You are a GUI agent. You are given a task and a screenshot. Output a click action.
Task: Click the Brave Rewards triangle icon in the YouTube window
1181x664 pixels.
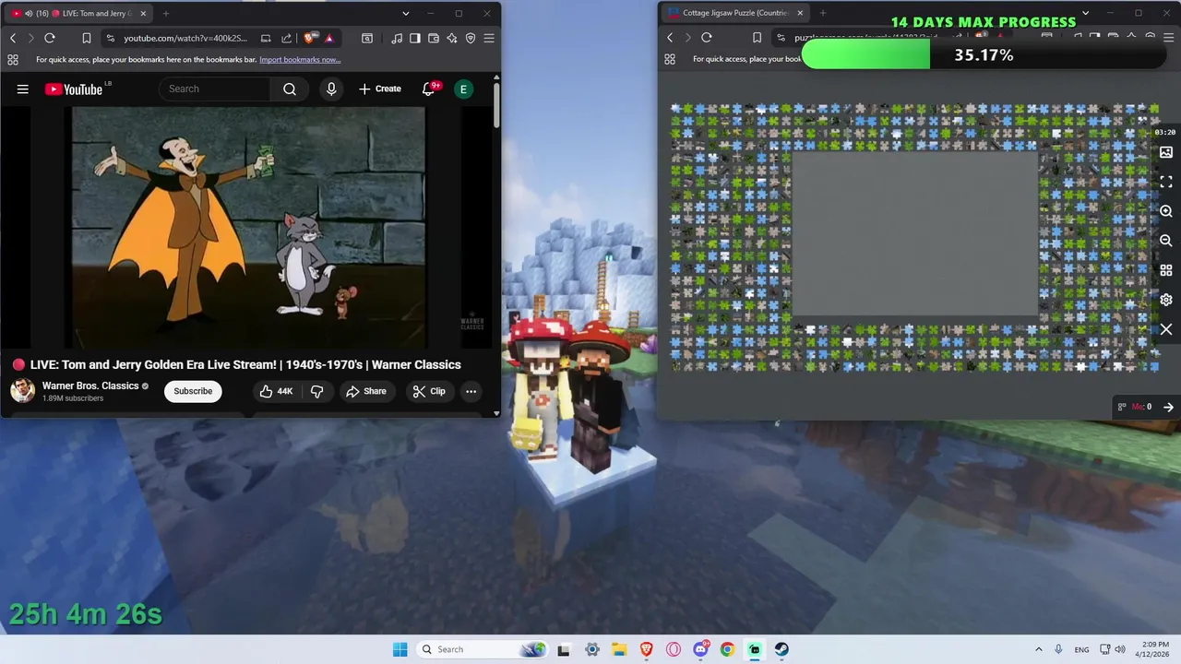coord(328,38)
